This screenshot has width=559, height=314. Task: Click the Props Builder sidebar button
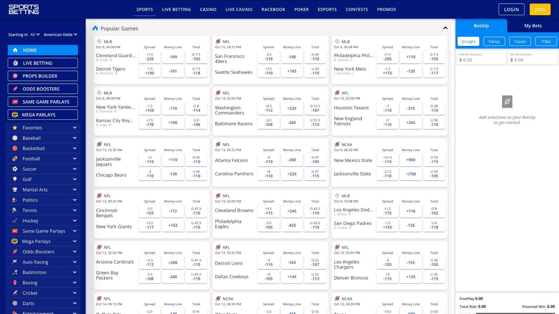[x=43, y=76]
